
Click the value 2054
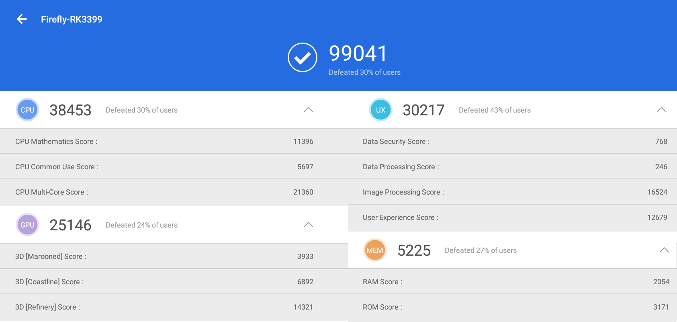pyautogui.click(x=661, y=282)
